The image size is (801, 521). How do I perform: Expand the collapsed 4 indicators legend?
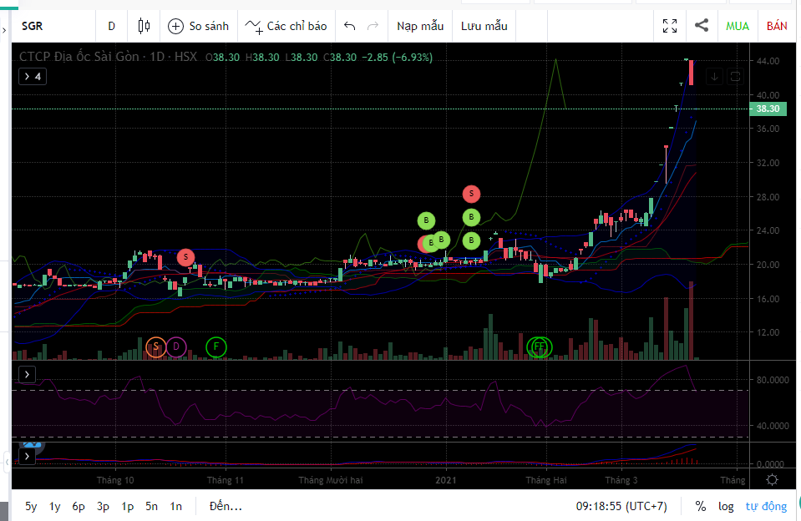pyautogui.click(x=33, y=77)
